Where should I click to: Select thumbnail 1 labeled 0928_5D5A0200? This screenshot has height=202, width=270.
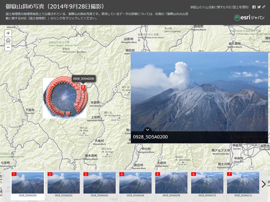(27, 183)
